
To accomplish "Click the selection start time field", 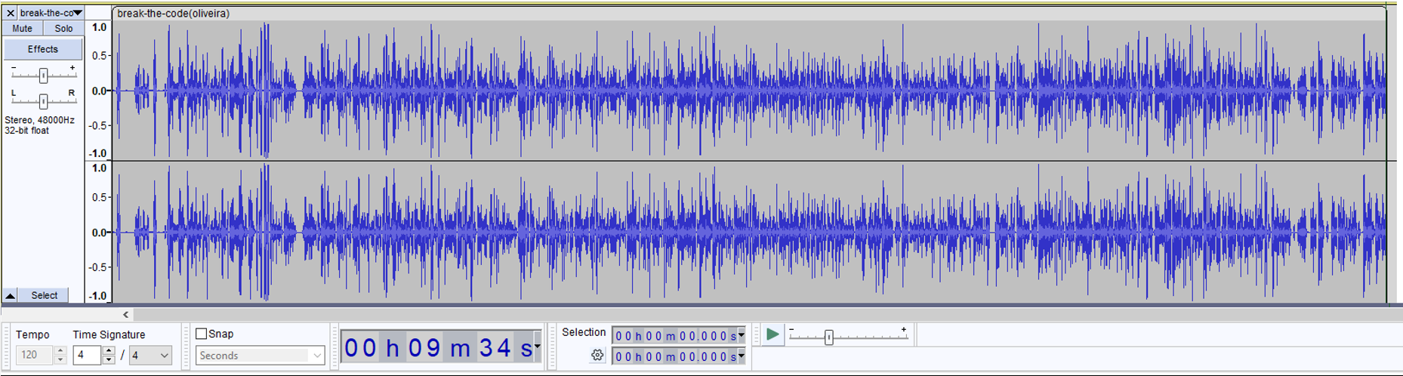I will pyautogui.click(x=674, y=335).
